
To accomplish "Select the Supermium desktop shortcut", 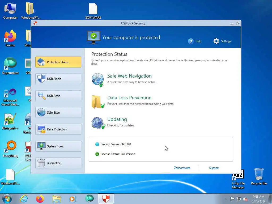I will [10, 66].
